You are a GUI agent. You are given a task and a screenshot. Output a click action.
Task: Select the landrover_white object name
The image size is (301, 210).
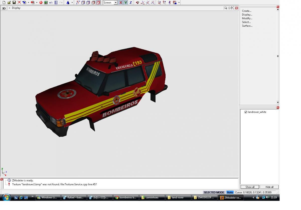pyautogui.click(x=257, y=112)
